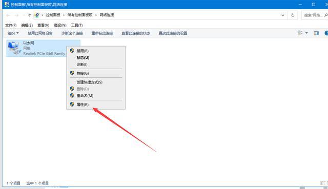Toggle the preview pane icon
Screen dimensions: 328x189
316,33
